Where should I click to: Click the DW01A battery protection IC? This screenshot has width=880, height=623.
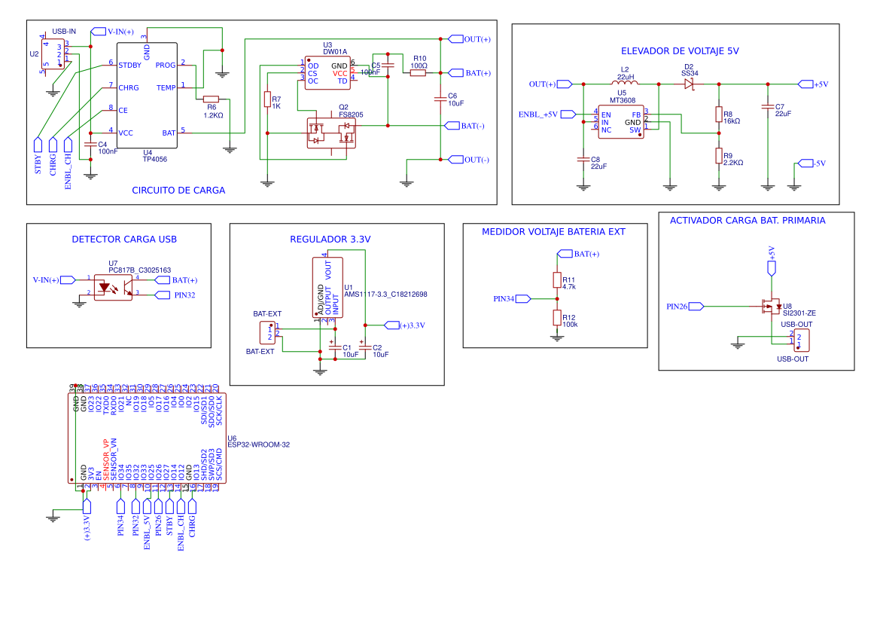(x=328, y=72)
